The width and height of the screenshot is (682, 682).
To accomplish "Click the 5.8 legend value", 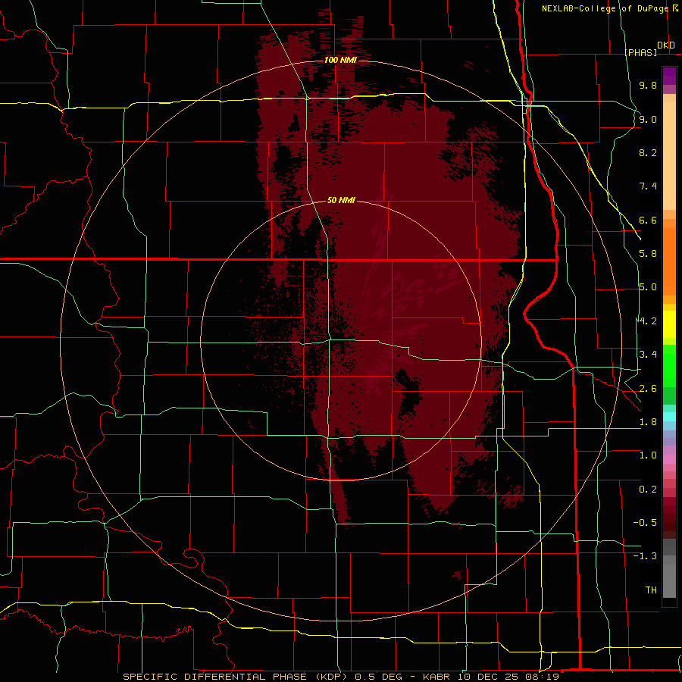I will pyautogui.click(x=648, y=254).
